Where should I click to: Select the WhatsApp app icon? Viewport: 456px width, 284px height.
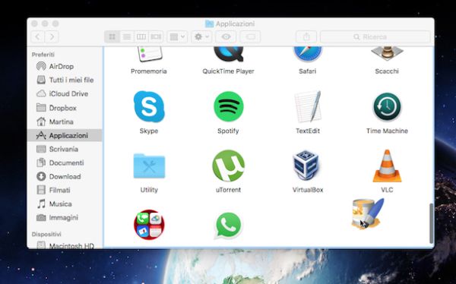228,226
